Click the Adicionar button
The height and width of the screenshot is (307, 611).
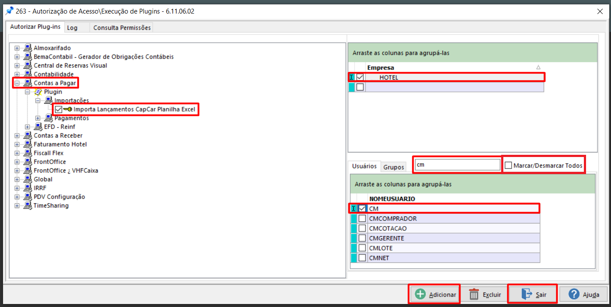(435, 294)
